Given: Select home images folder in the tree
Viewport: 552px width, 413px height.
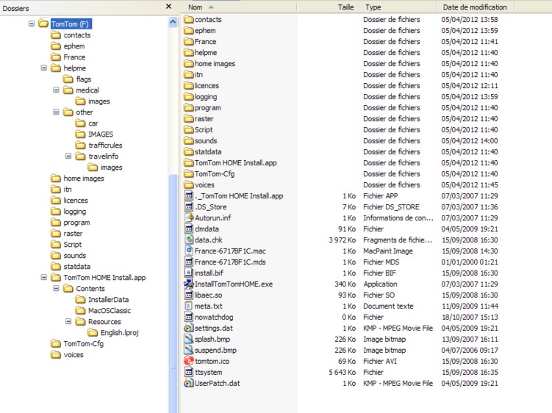Looking at the screenshot, I should click(x=84, y=178).
